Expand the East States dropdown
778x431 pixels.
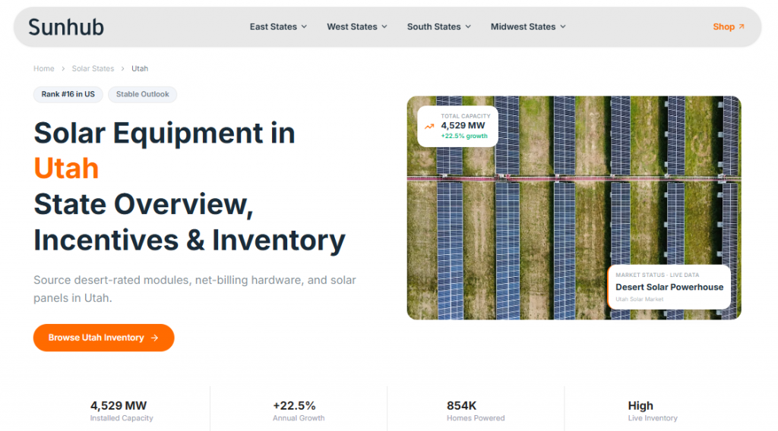[278, 27]
